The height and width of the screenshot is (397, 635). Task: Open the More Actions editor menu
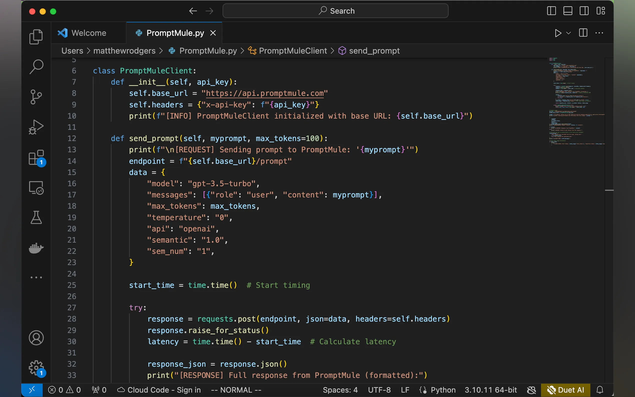coord(599,33)
